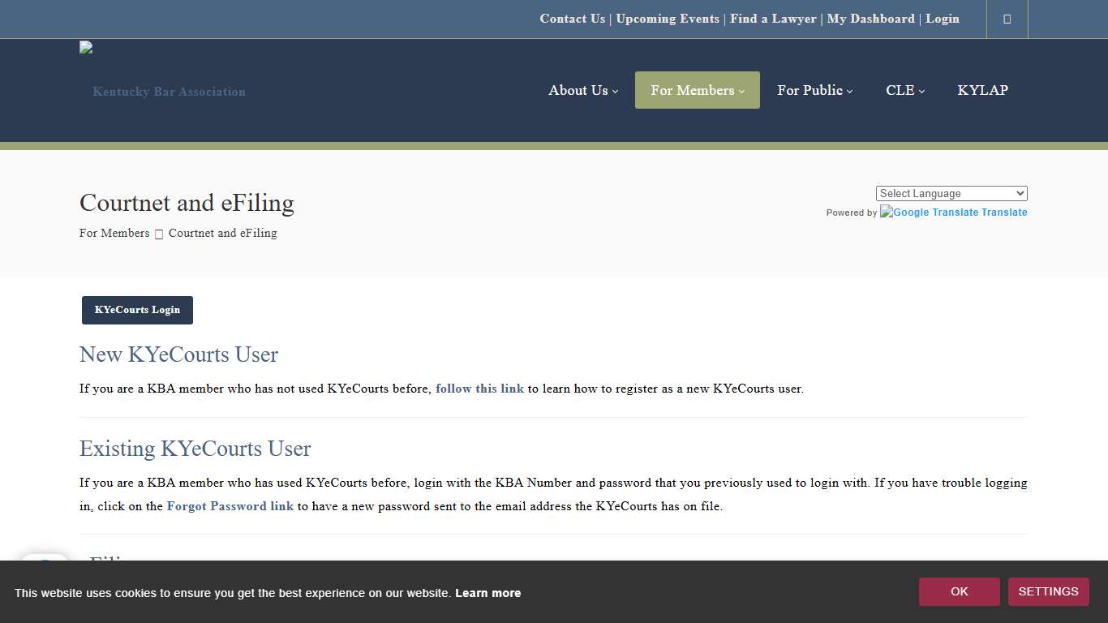Expand the About Us navigation dropdown
Viewport: 1108px width, 623px height.
[578, 90]
